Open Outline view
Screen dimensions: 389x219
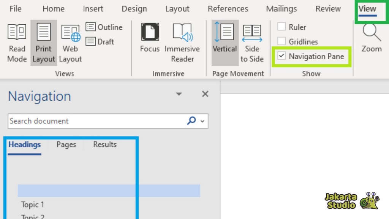click(x=104, y=27)
